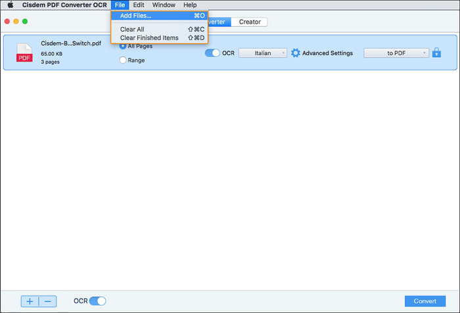Open the Italian language dropdown

263,53
